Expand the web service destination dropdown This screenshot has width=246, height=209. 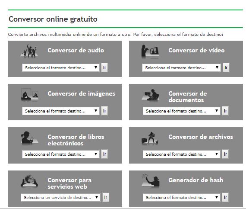60,197
